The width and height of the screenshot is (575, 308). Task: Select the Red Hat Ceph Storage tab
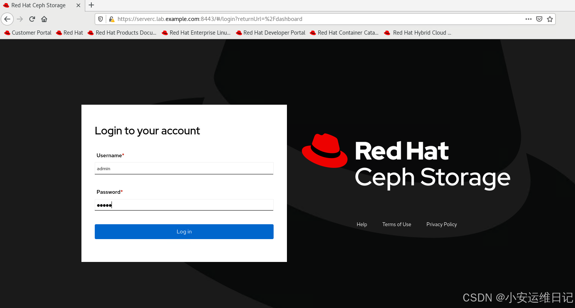point(42,5)
